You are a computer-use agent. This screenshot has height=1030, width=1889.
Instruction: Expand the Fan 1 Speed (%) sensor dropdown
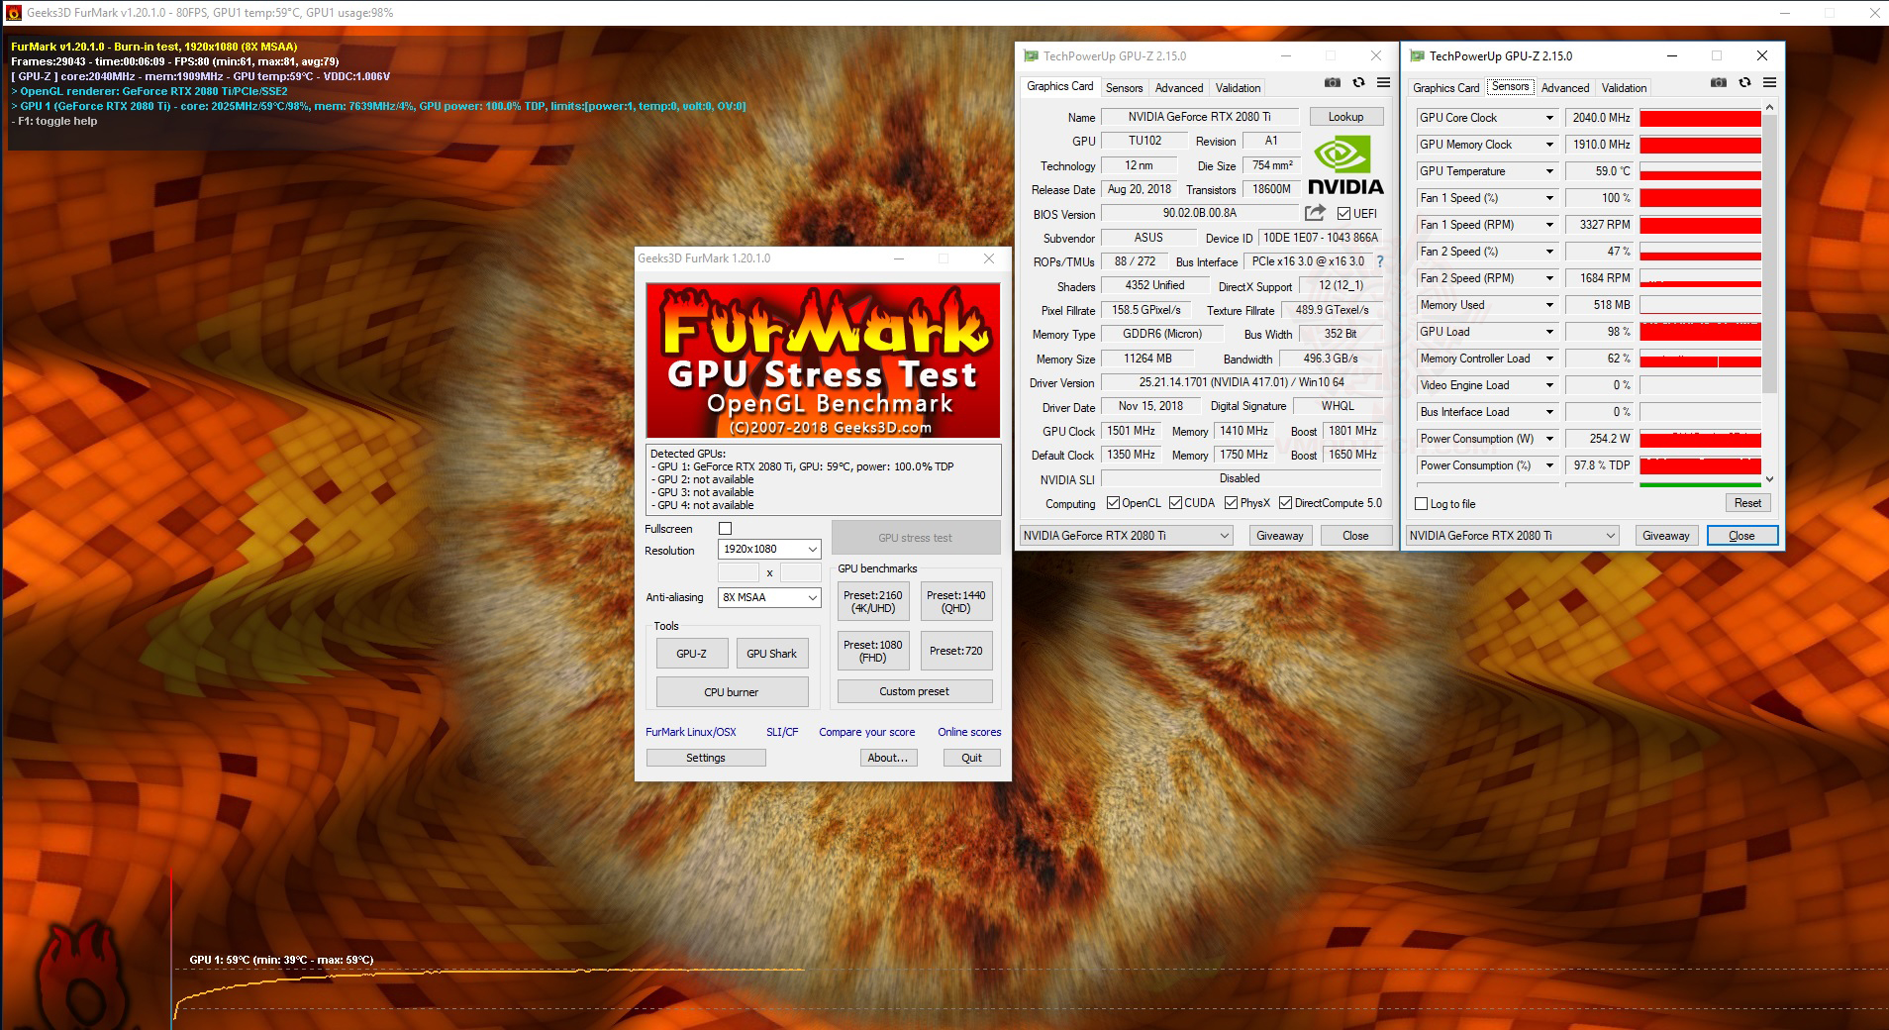point(1549,198)
